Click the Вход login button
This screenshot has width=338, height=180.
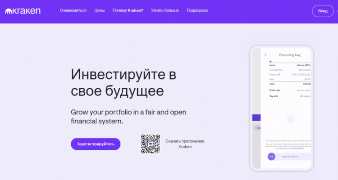point(323,11)
